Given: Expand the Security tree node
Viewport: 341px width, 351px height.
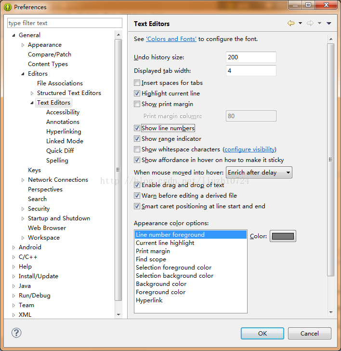Looking at the screenshot, I should click(x=23, y=209).
